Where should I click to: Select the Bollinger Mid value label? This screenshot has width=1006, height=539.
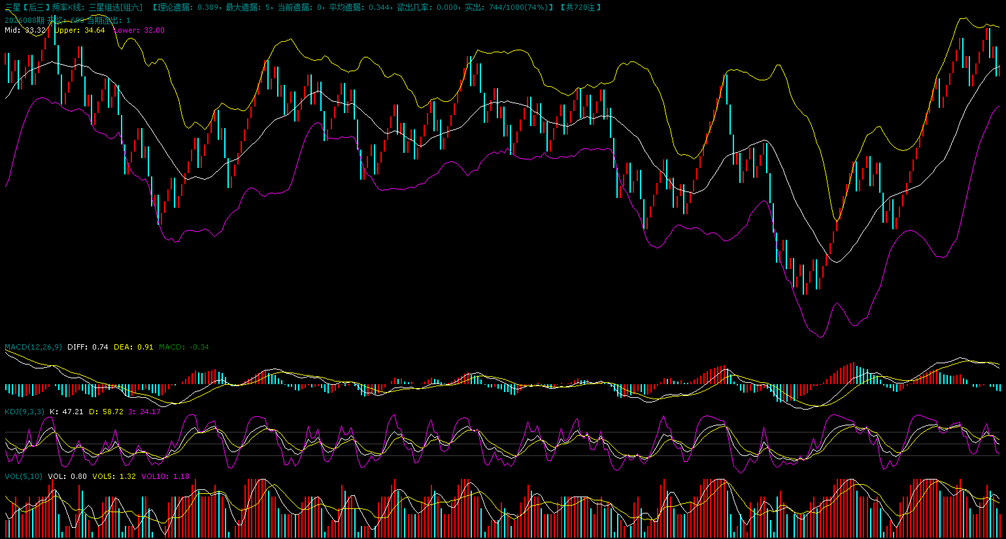[25, 30]
